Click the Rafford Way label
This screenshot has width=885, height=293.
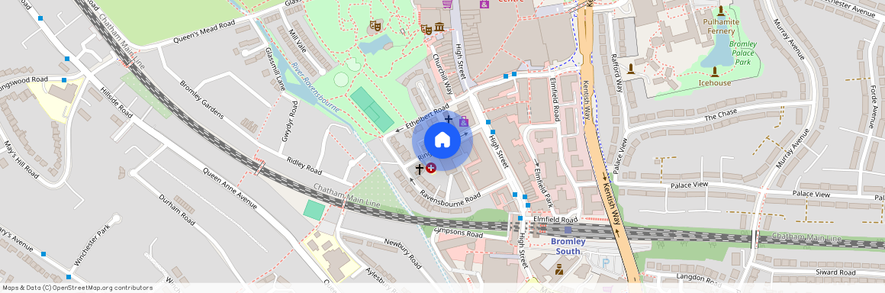click(x=616, y=73)
